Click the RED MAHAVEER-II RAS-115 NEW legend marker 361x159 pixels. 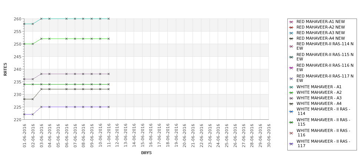pos(291,57)
